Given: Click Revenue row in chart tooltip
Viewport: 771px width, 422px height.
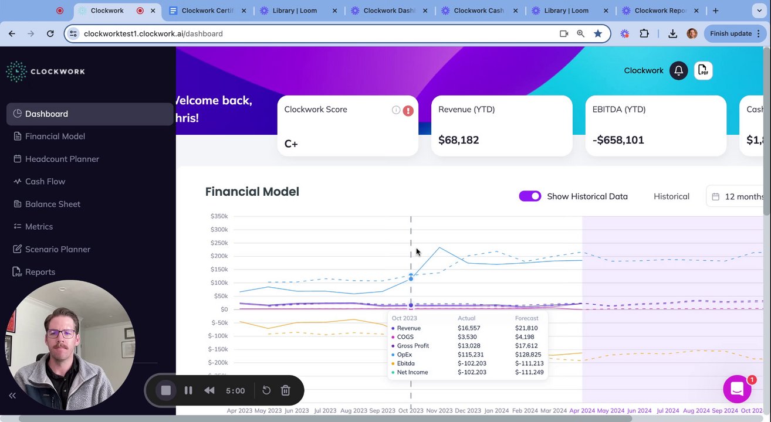Looking at the screenshot, I should pyautogui.click(x=468, y=328).
